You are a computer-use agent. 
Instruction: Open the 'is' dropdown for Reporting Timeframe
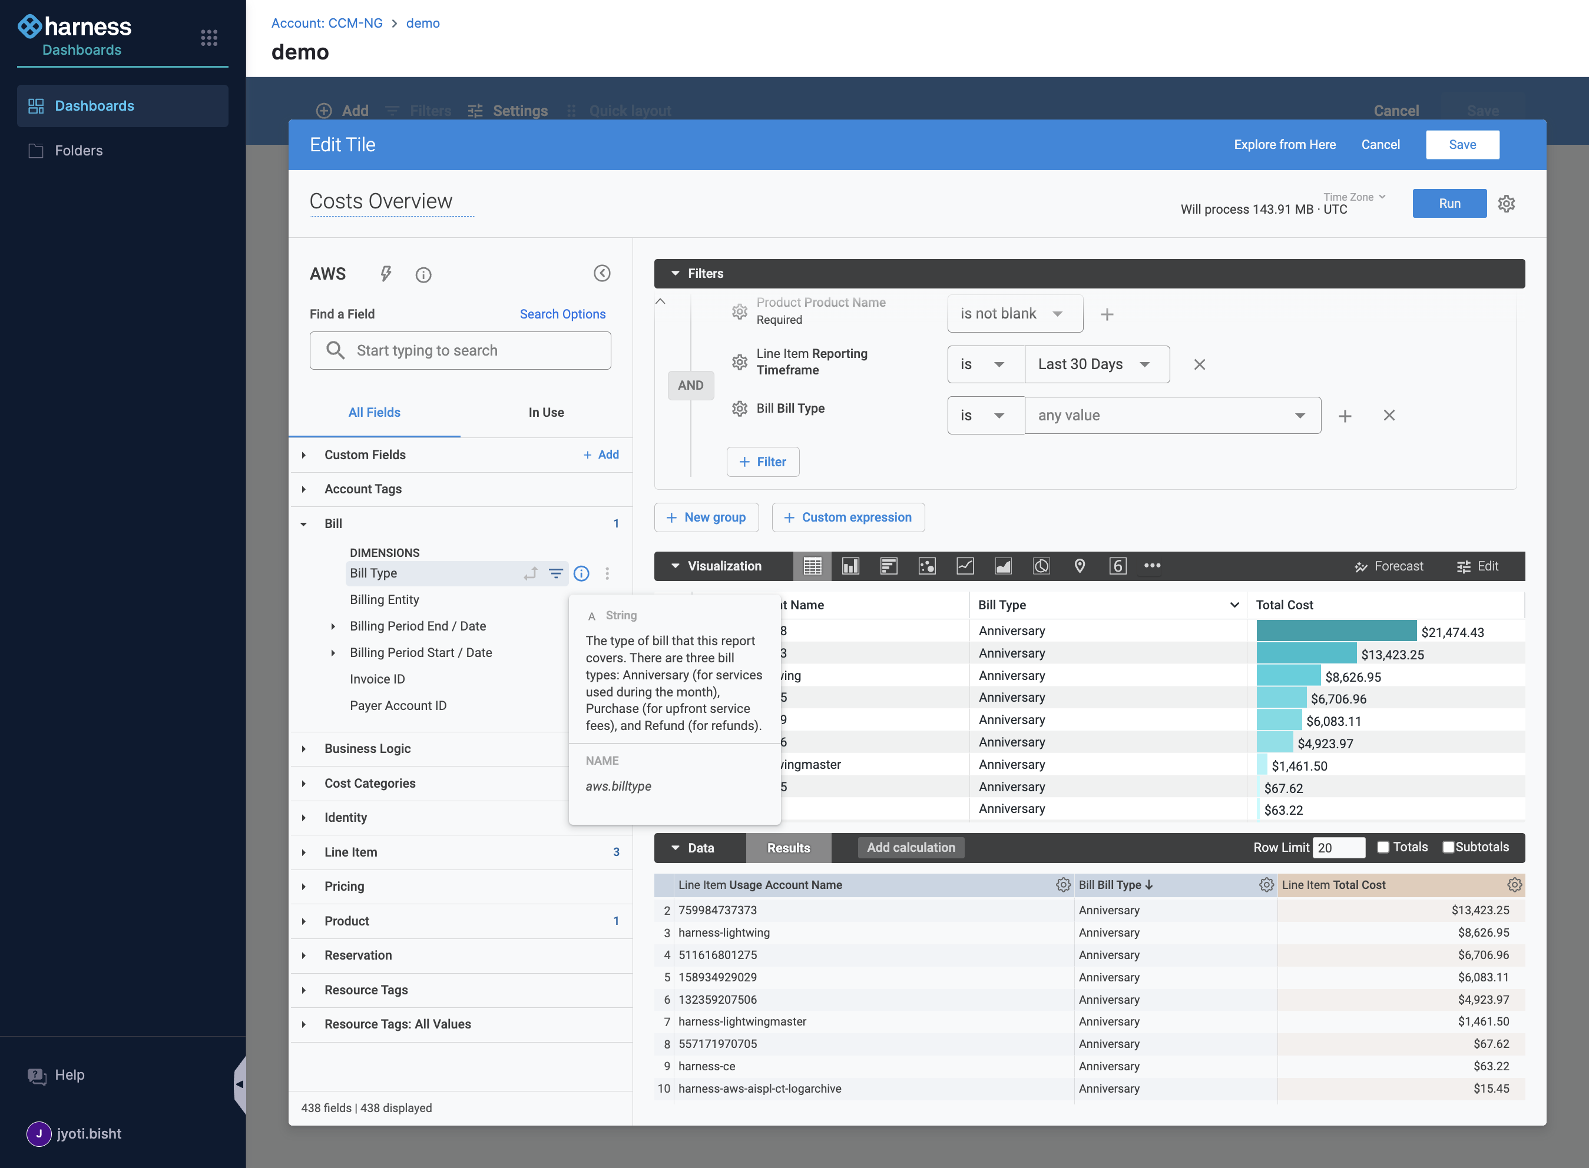[x=986, y=365]
